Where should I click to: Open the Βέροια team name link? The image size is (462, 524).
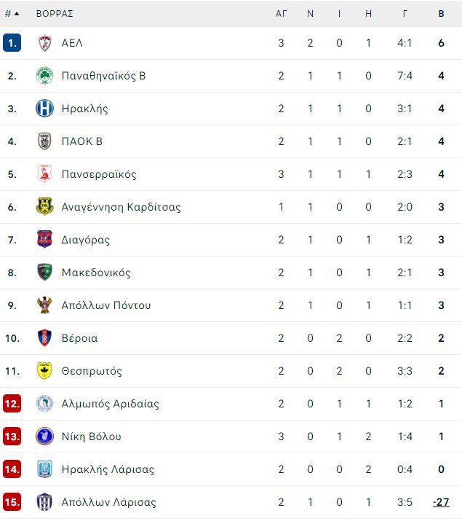pyautogui.click(x=79, y=338)
